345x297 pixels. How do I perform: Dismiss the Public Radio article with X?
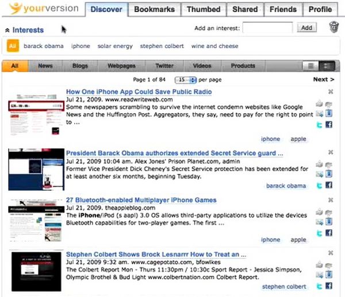point(331,91)
